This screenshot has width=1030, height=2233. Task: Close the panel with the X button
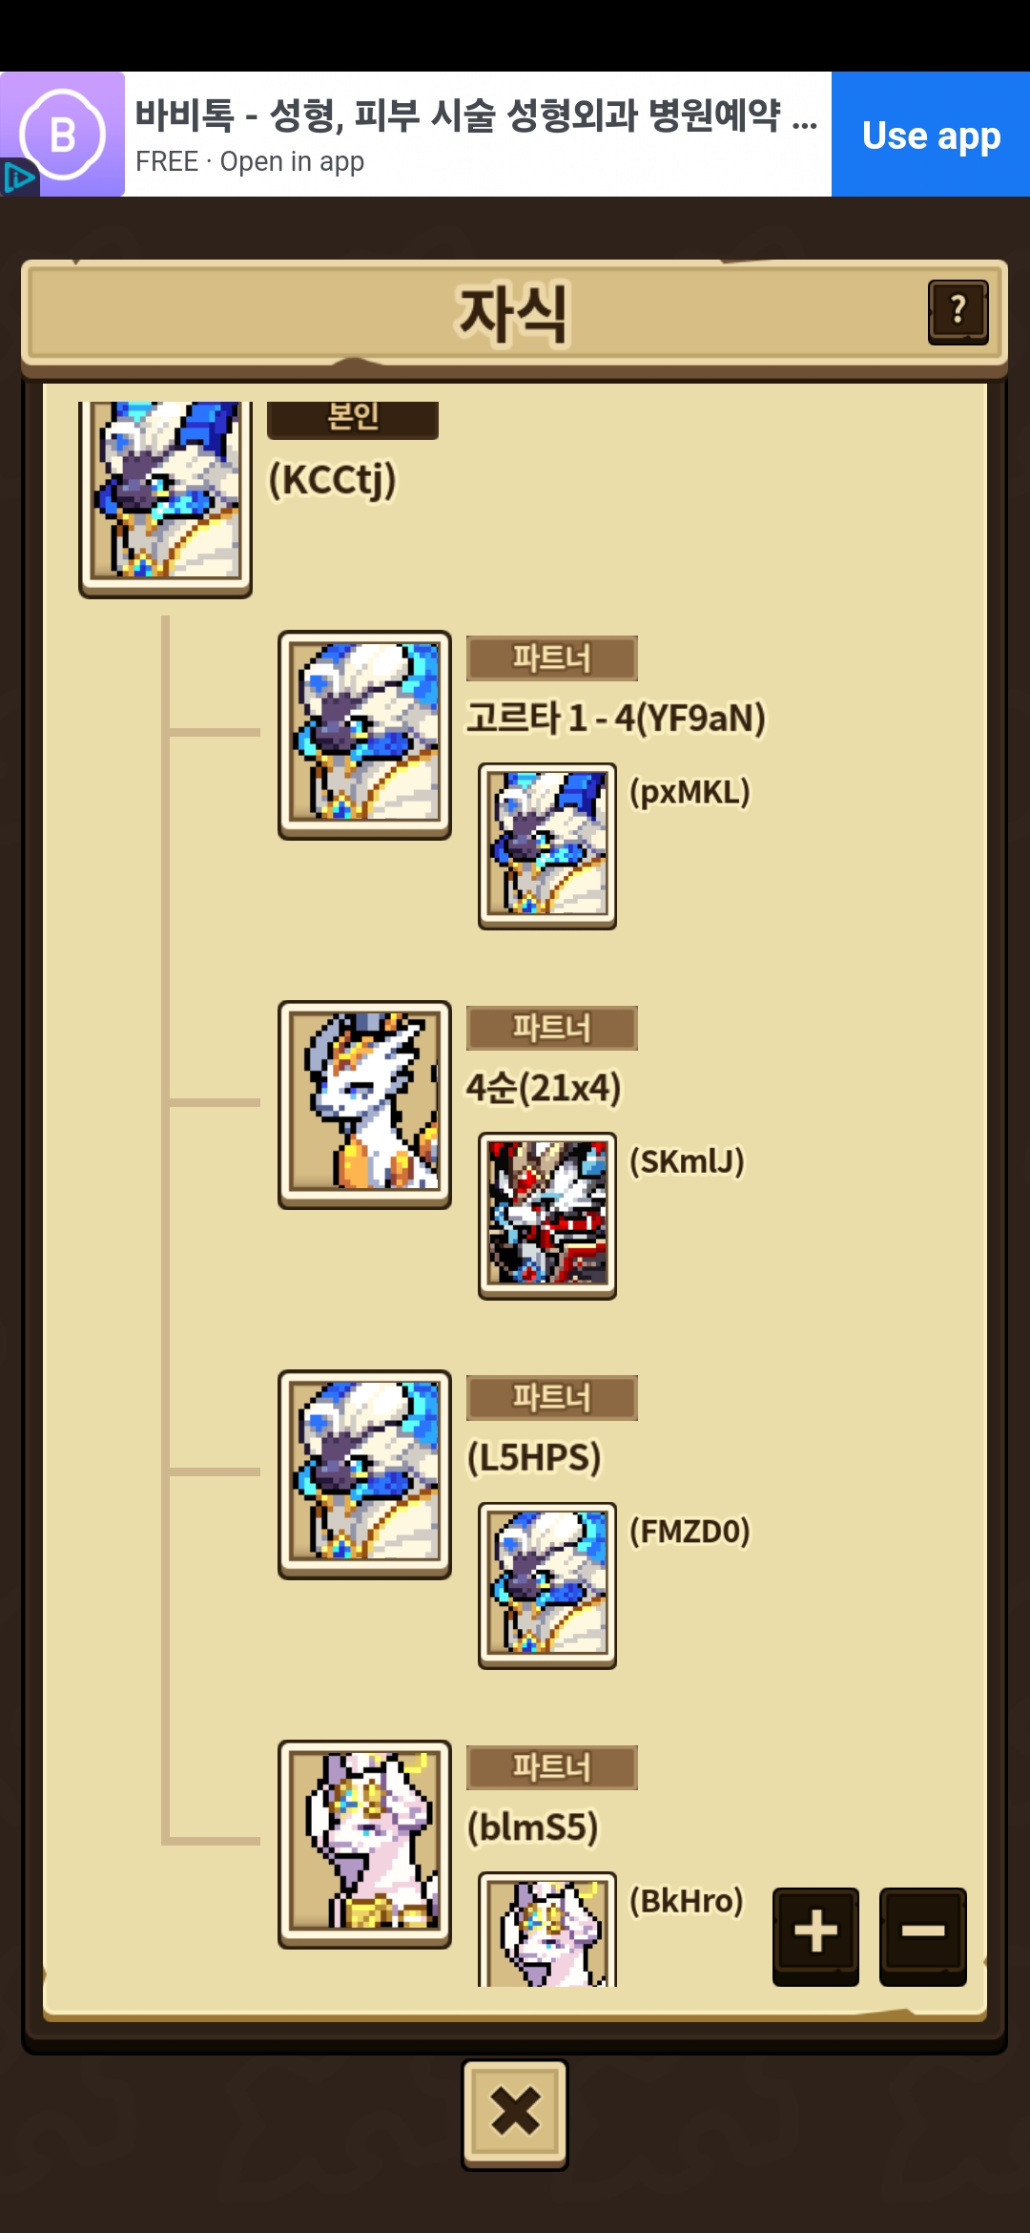point(515,2114)
